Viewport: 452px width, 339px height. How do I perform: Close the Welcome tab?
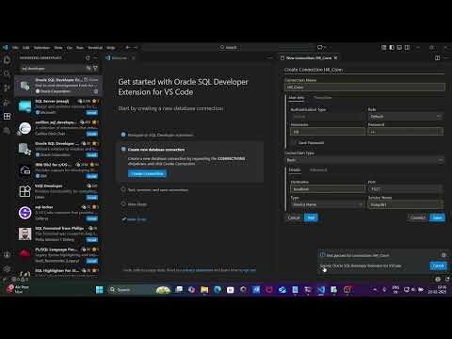pyautogui.click(x=133, y=58)
